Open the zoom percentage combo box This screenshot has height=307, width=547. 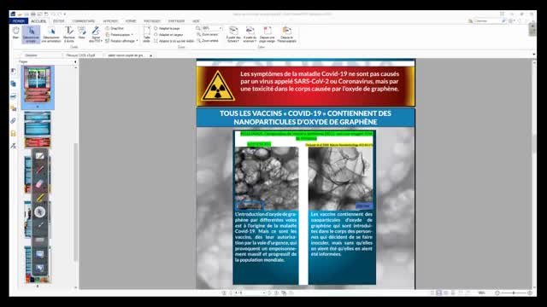[x=211, y=28]
